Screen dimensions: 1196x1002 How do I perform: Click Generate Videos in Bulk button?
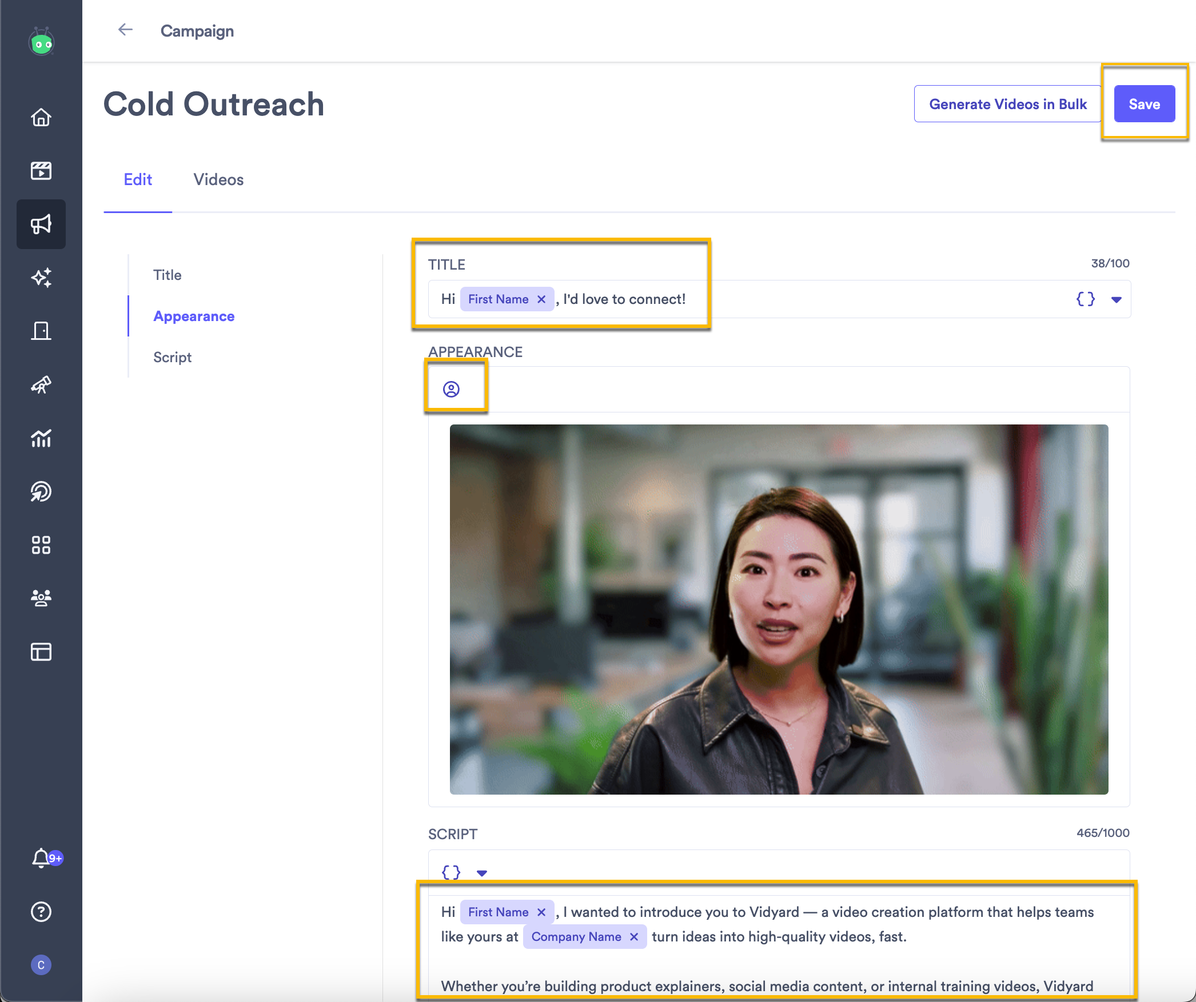point(1008,104)
